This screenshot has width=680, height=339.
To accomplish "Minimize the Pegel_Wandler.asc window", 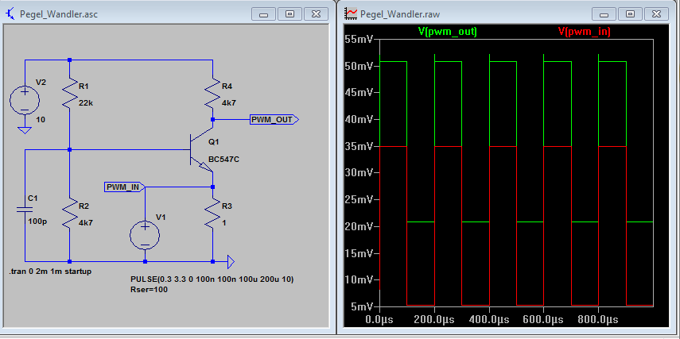I will (264, 13).
